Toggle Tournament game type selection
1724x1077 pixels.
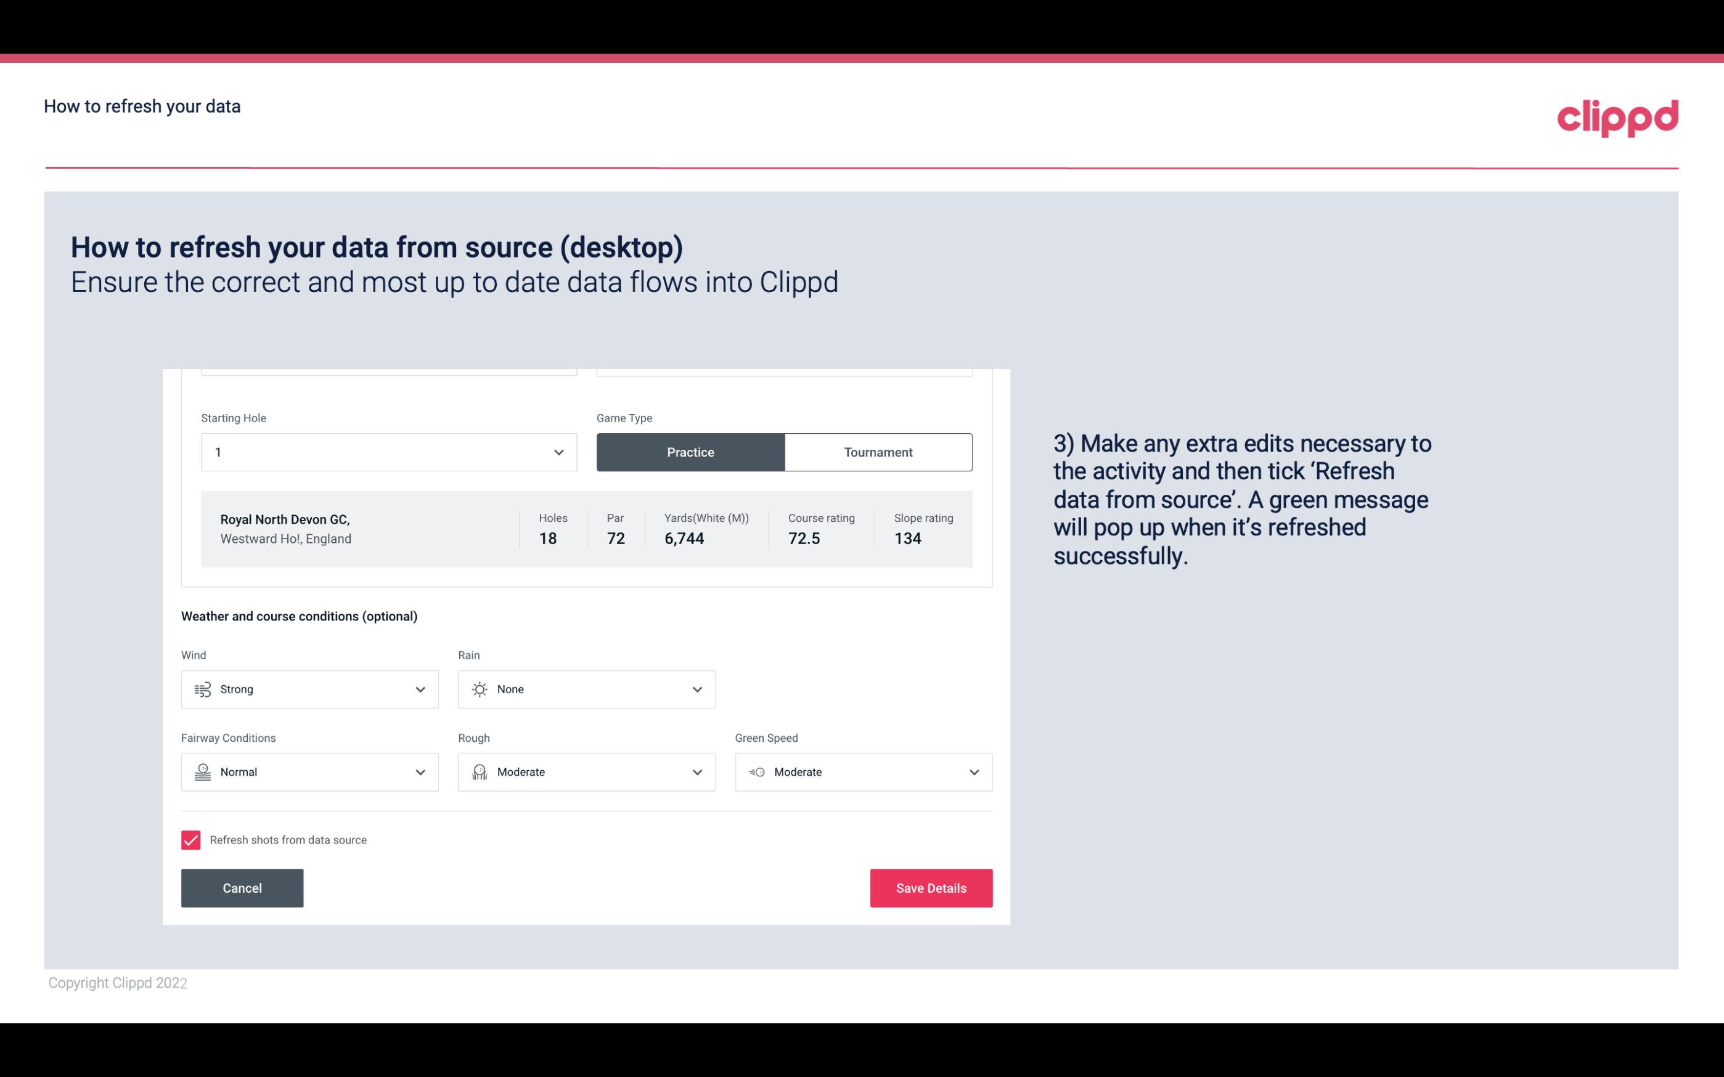tap(878, 452)
